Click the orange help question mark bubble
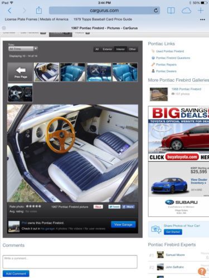Viewport: 209px width, 278px height. pyautogui.click(x=202, y=271)
